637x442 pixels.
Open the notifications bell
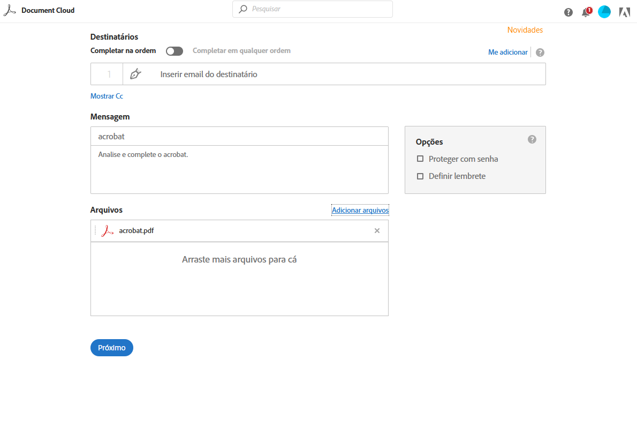586,12
